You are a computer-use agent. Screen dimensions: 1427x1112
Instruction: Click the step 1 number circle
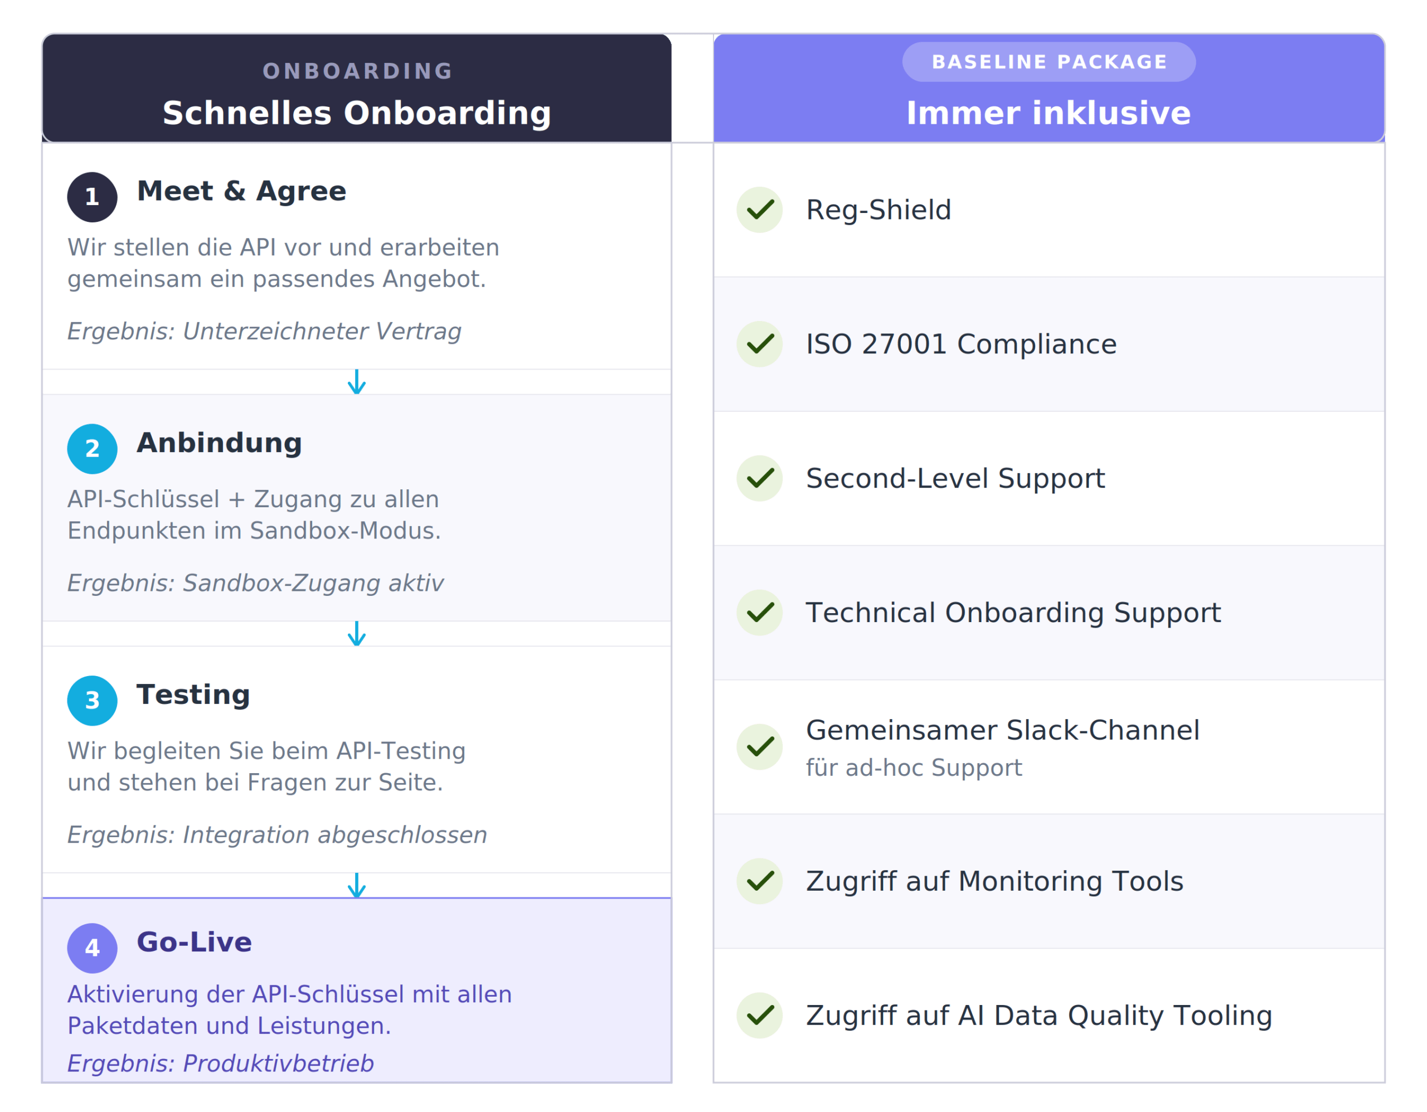(92, 197)
